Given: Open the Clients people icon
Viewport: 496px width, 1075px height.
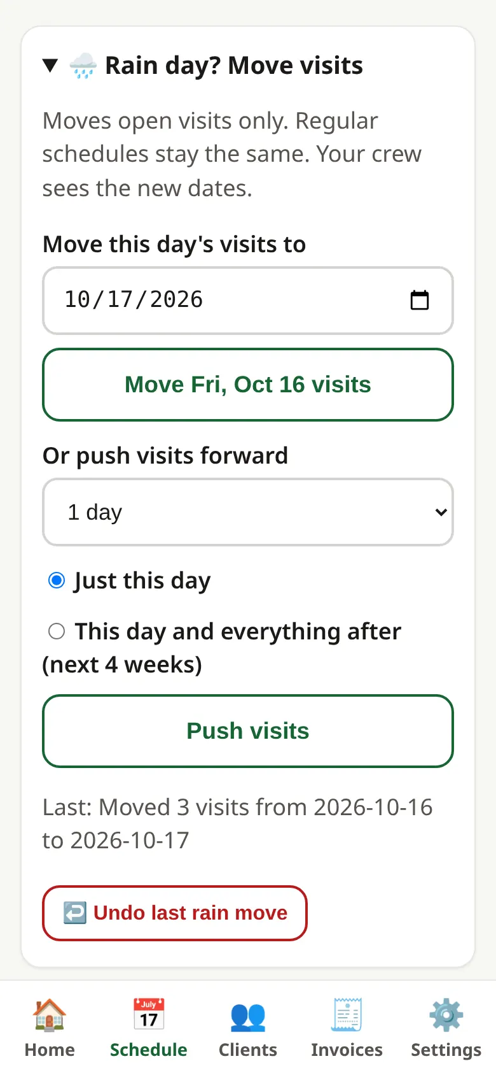Looking at the screenshot, I should [x=248, y=1016].
